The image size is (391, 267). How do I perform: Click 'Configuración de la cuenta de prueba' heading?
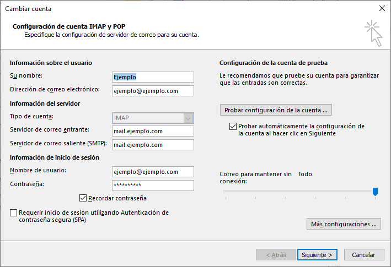click(274, 63)
